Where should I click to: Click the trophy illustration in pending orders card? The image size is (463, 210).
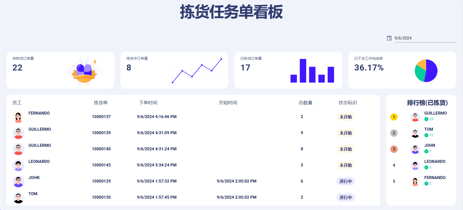84,72
